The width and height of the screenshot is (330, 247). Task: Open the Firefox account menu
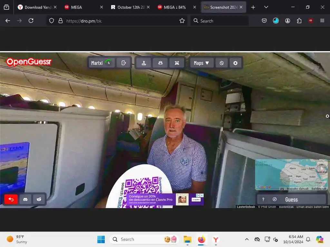coord(287,21)
